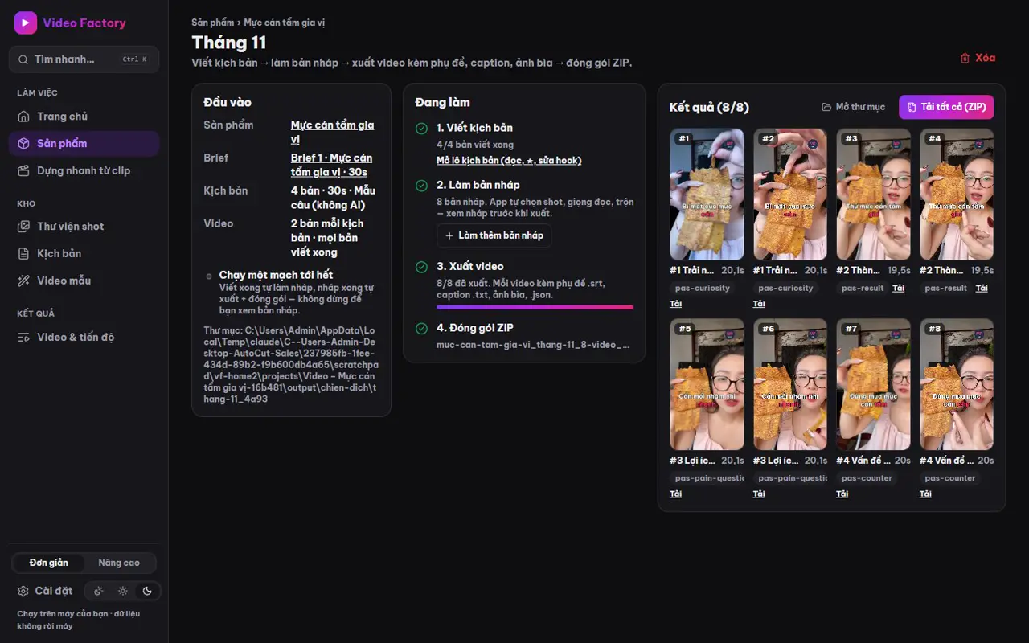Screen dimensions: 1029x643
Task: Click Làm thêm bản nháp button
Action: point(494,235)
